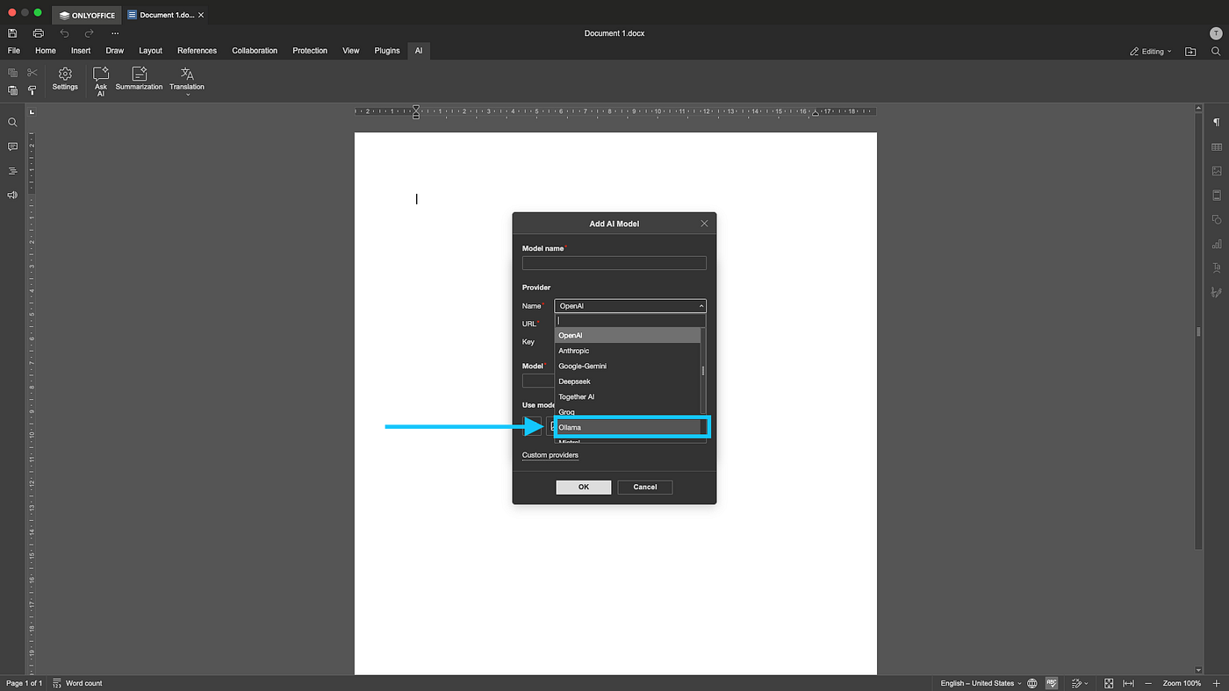Switch to the Insert tab
Image resolution: width=1229 pixels, height=691 pixels.
81,51
